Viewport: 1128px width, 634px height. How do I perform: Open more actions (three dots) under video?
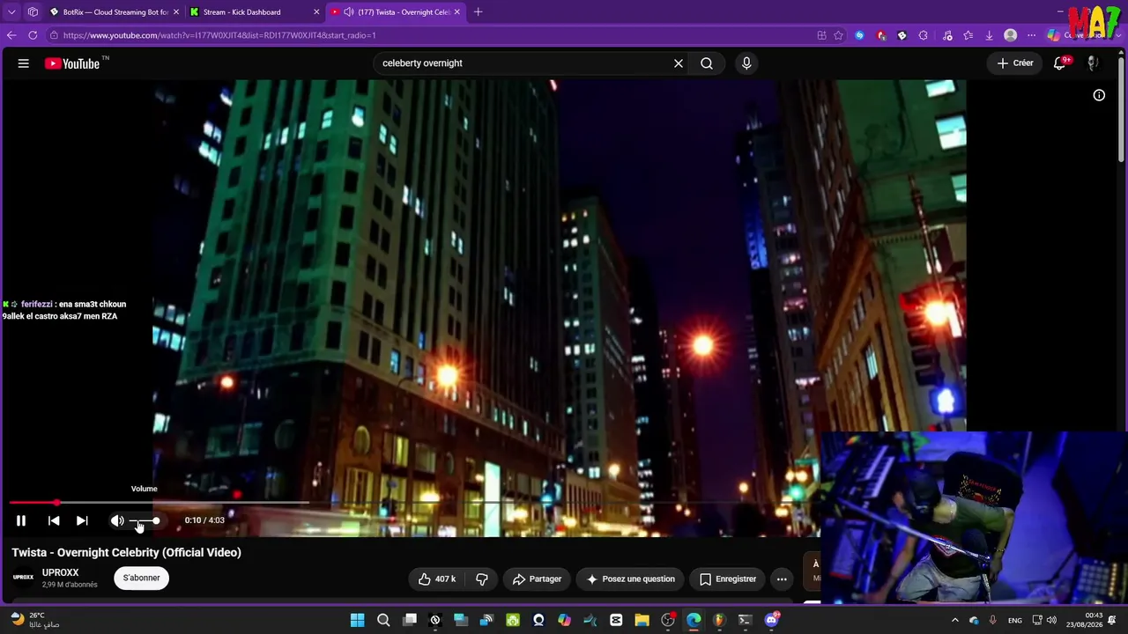coord(782,579)
